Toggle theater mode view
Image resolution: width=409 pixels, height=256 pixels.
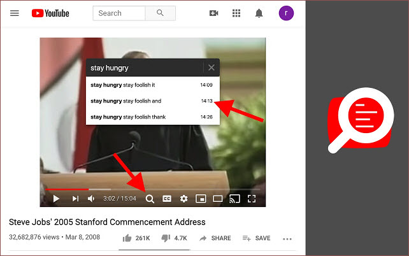(218, 199)
